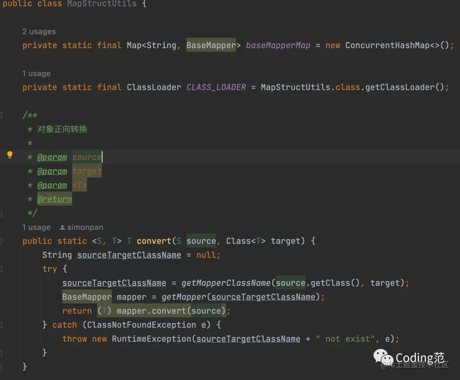Click the (T) cast on return line
The image size is (460, 380).
click(104, 311)
